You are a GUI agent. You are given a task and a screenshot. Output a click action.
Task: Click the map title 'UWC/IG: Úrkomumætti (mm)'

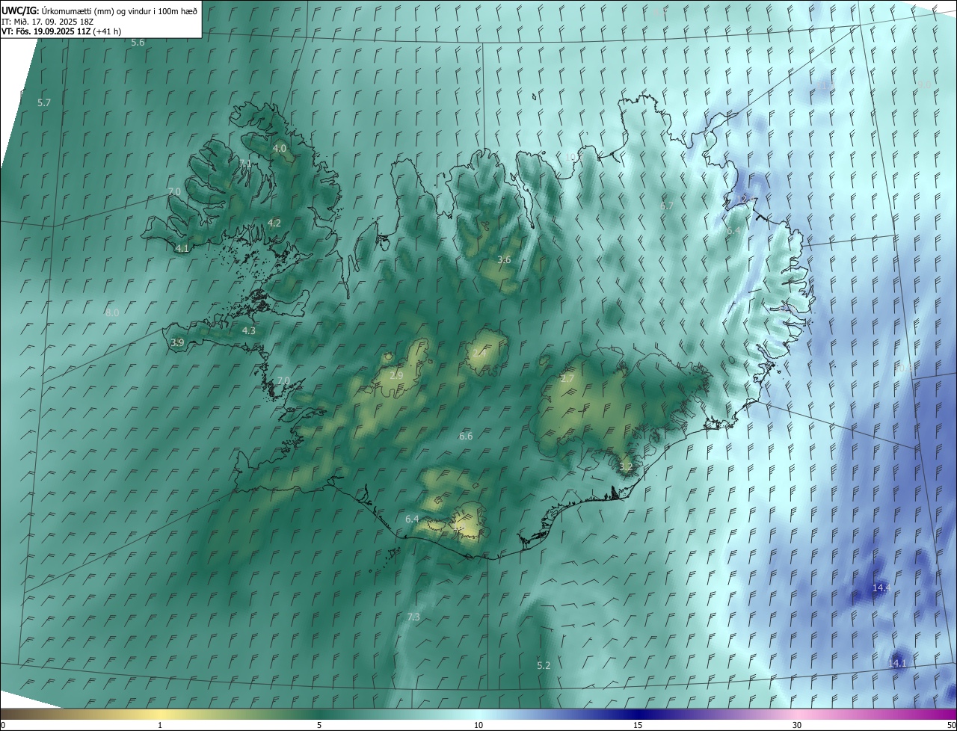(57, 10)
